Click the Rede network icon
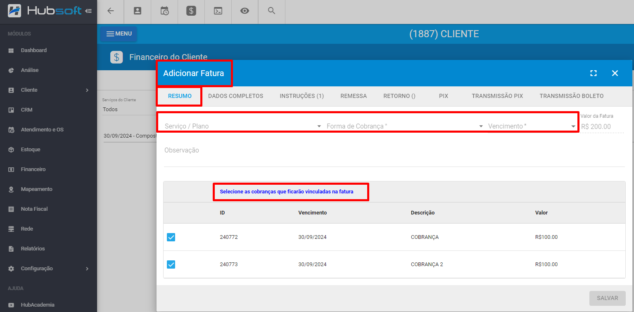Screen dimensions: 634x312 click(11, 229)
